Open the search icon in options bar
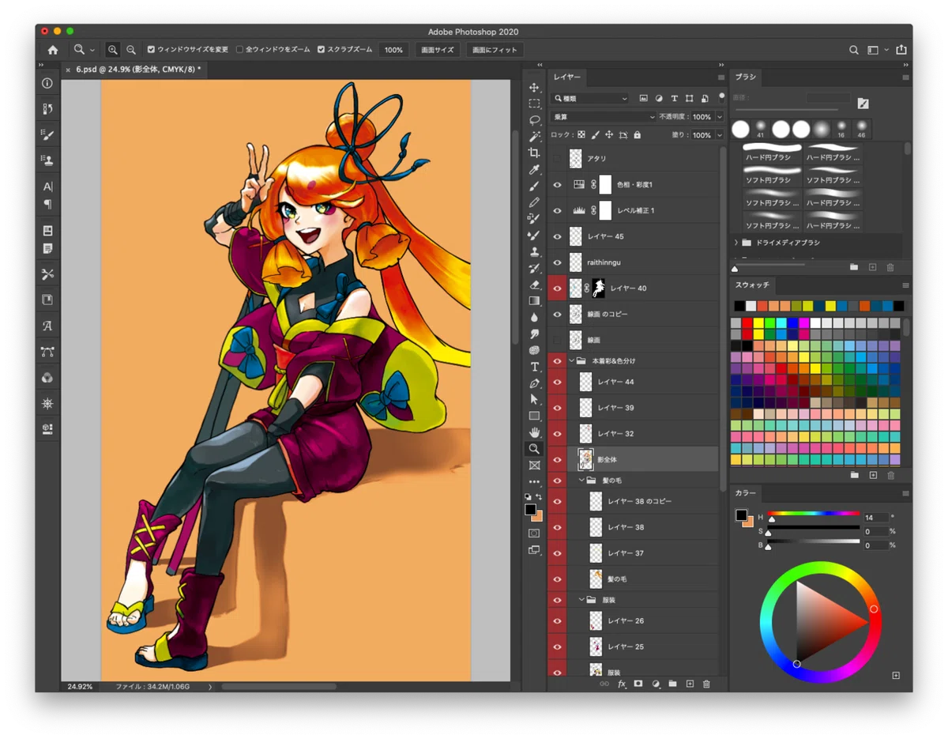948x739 pixels. (854, 50)
